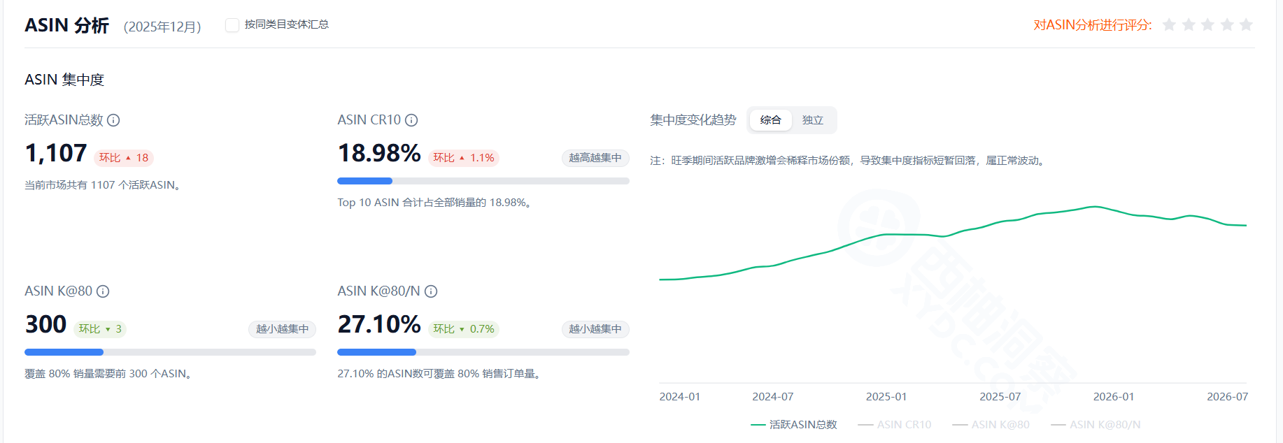Rate ASIN analysis with first star
Image resolution: width=1283 pixels, height=443 pixels.
point(1169,25)
